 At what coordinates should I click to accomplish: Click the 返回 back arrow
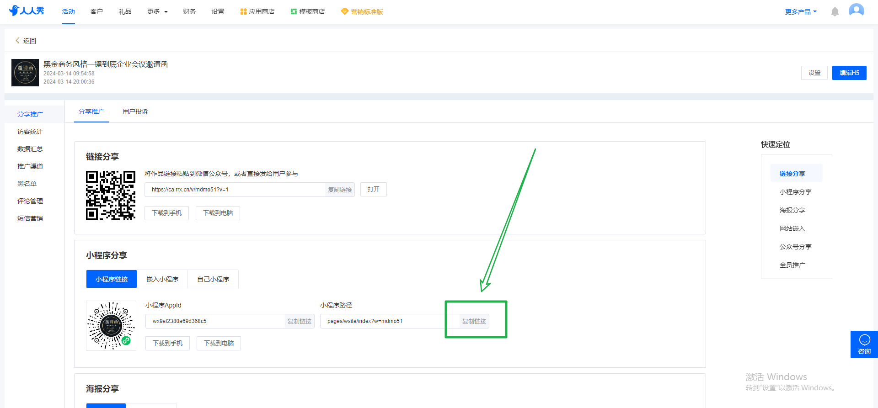[18, 41]
